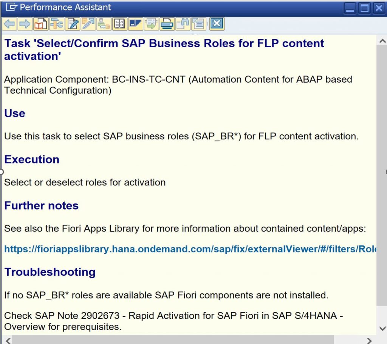Click the horizontal scrollbar left arrow
This screenshot has width=387, height=344.
(x=8, y=341)
